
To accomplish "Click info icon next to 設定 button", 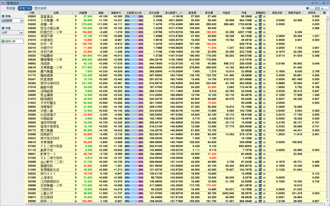I will (306, 8).
